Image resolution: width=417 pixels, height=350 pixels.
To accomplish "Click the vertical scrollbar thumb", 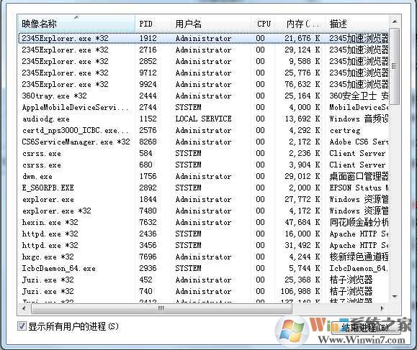I will point(395,66).
